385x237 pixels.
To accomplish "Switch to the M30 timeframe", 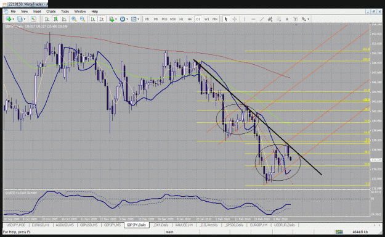I will pos(173,19).
